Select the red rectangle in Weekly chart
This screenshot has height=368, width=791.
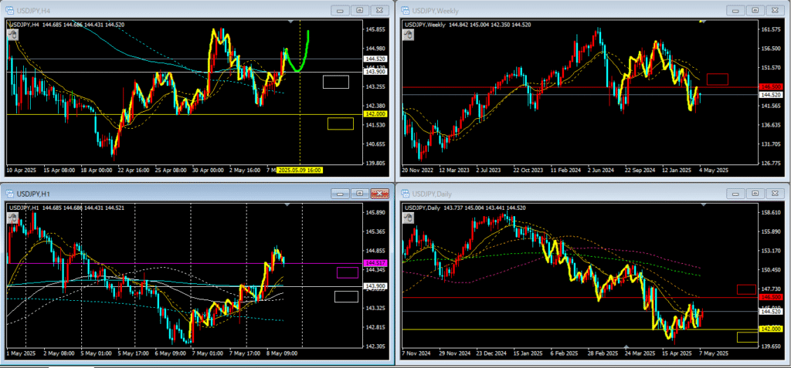[718, 79]
